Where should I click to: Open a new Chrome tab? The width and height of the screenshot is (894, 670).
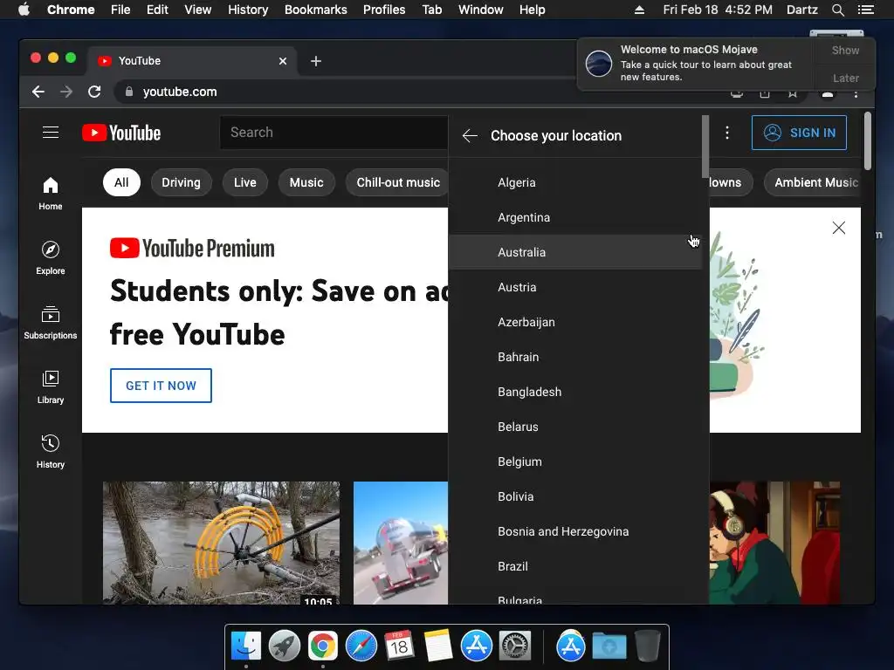click(x=316, y=61)
